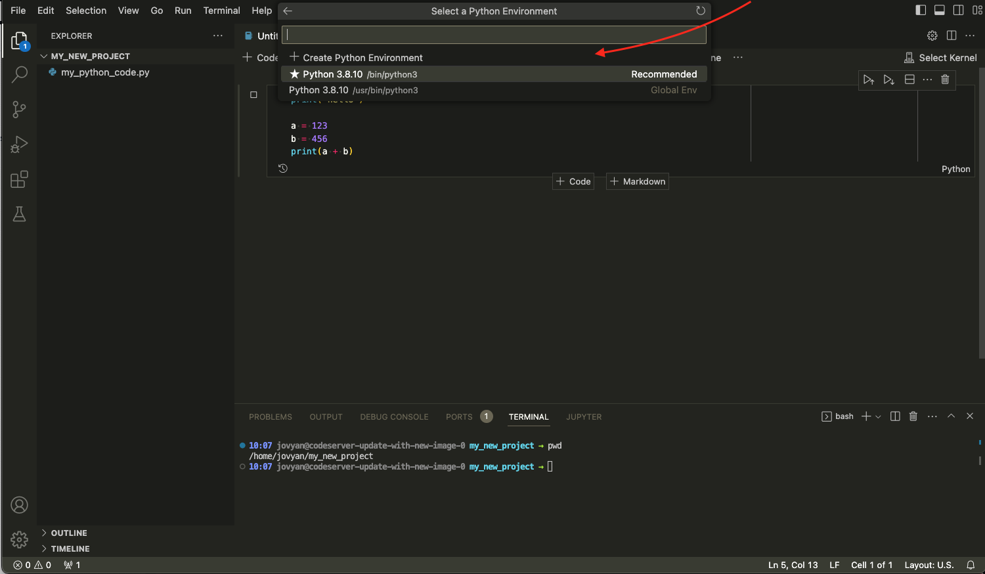Click the cell execution status box
985x574 pixels.
pos(253,95)
